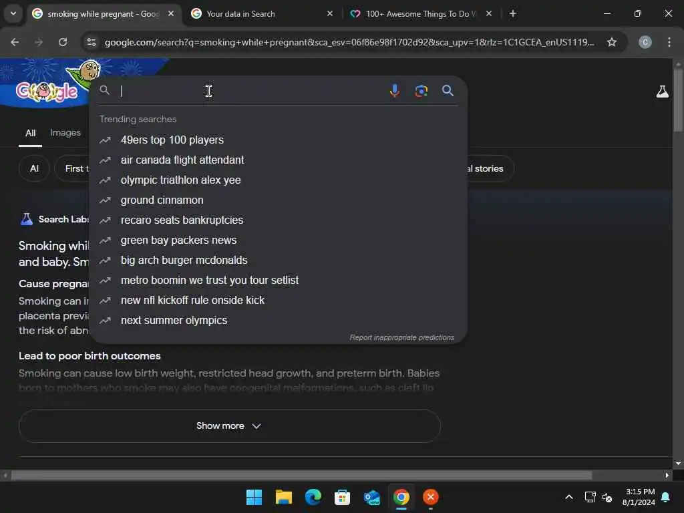
Task: Select suggestion 'green bay packers news'
Action: (279, 240)
